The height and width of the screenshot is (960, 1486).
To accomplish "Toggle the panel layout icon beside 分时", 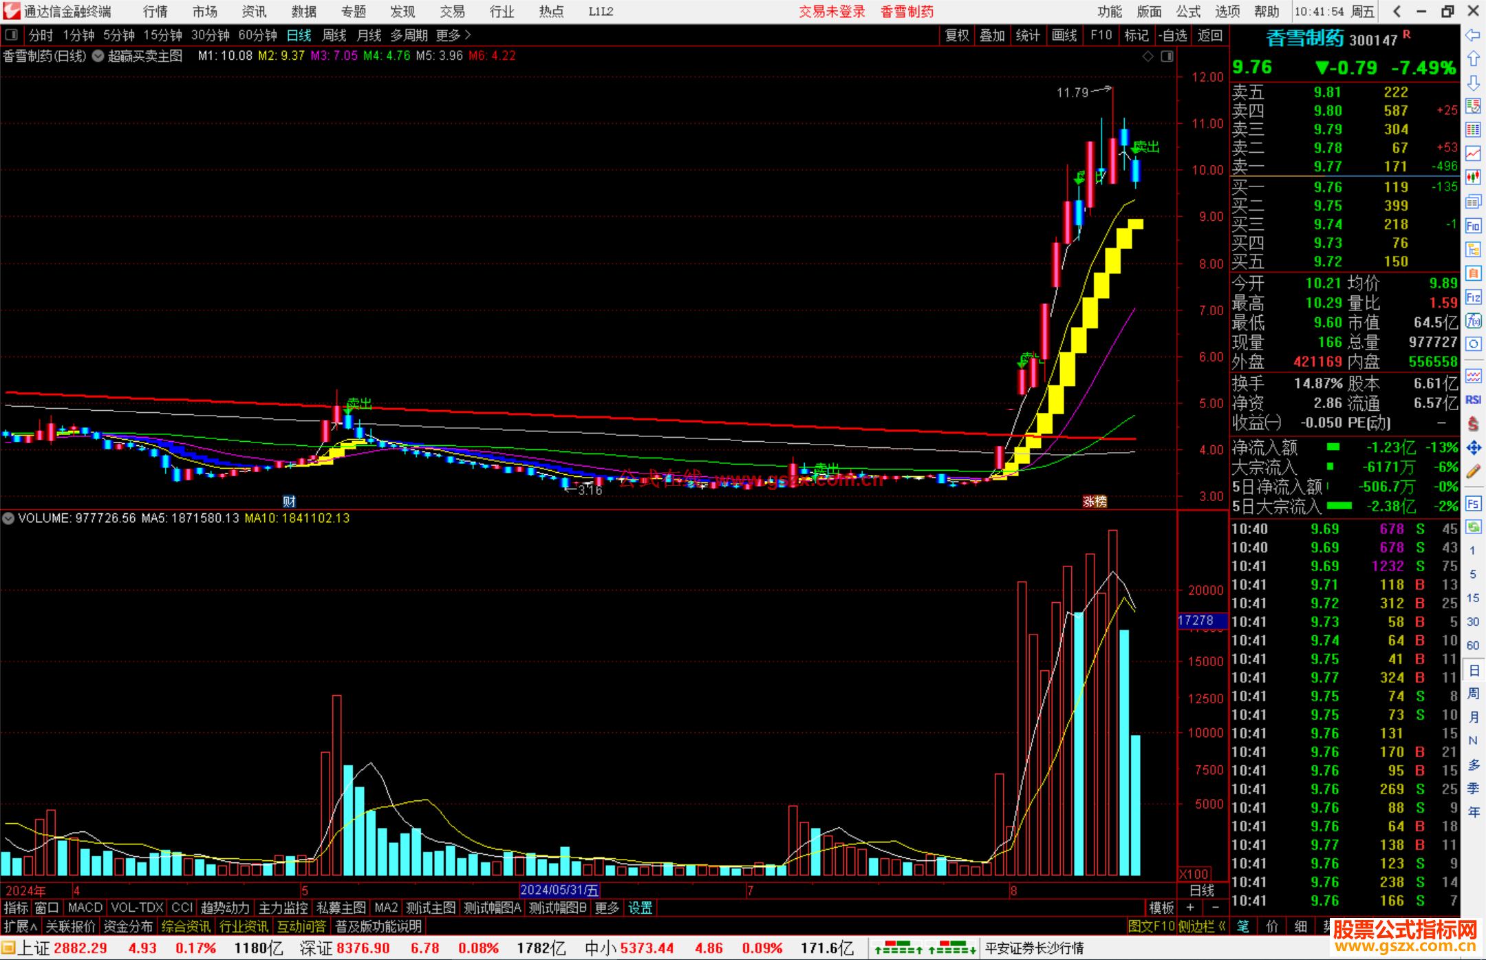I will 12,35.
